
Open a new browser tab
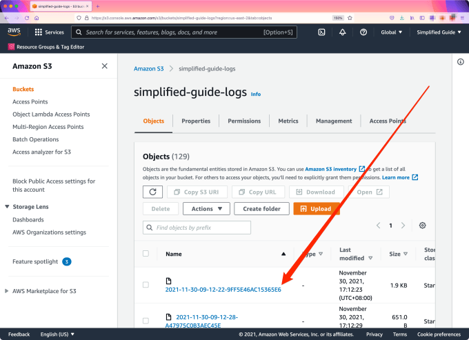pyautogui.click(x=97, y=6)
